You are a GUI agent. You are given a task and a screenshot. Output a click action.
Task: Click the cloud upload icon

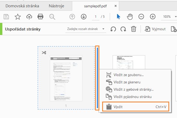click(x=29, y=17)
